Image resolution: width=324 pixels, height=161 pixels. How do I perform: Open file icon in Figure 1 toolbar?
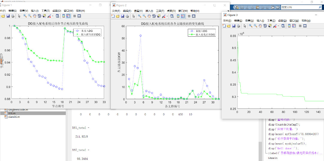pos(3,16)
